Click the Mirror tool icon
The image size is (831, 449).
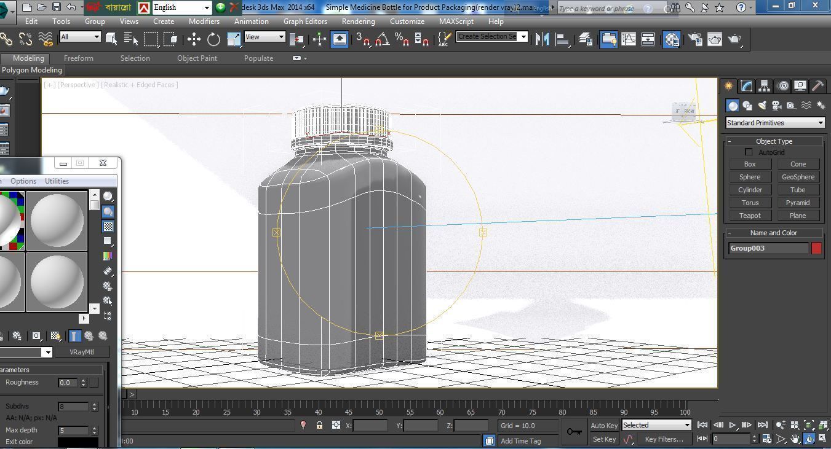click(542, 39)
